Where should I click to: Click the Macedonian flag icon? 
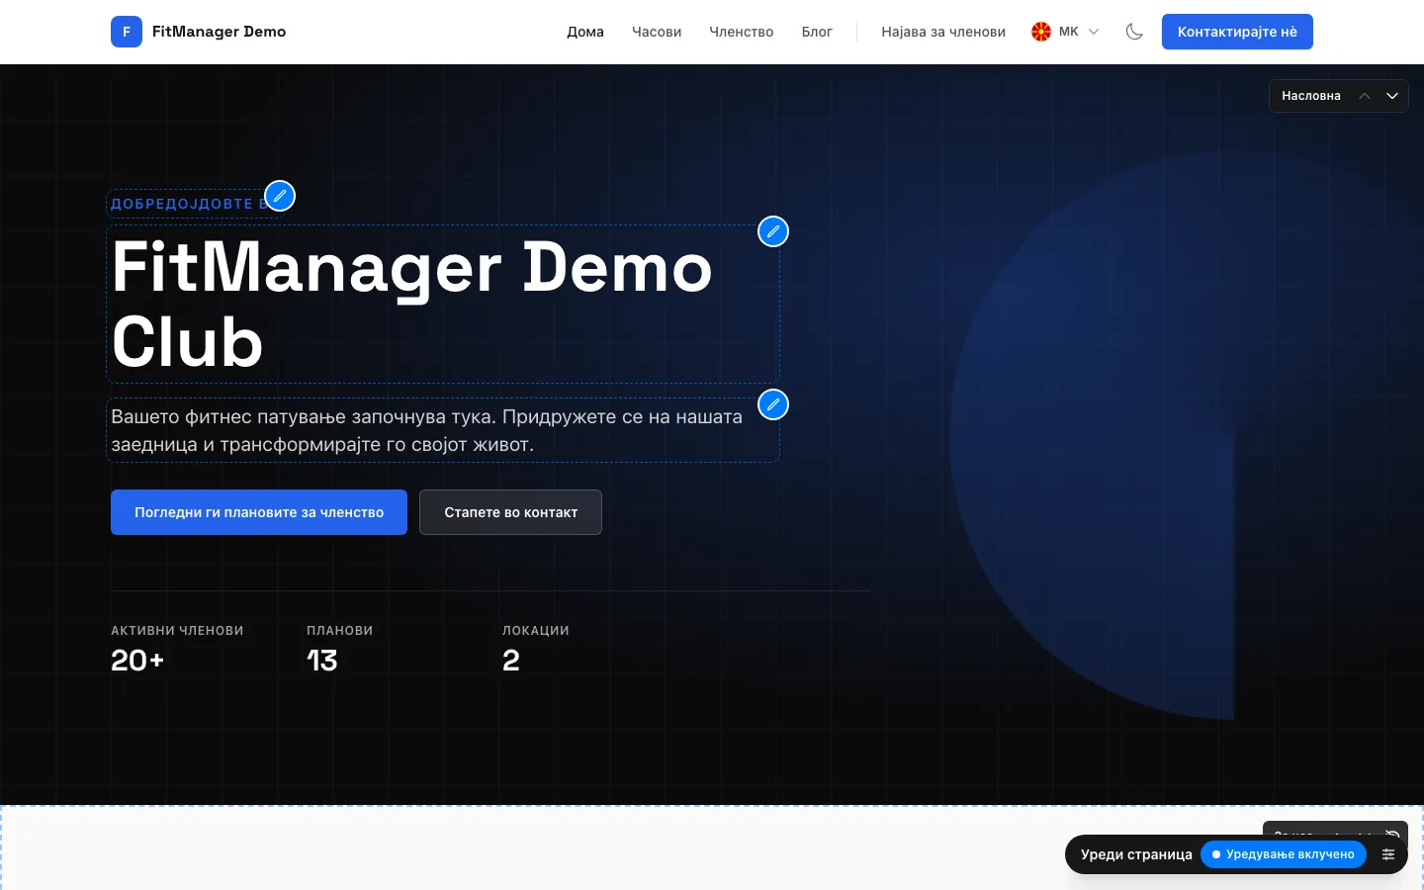[x=1041, y=32]
